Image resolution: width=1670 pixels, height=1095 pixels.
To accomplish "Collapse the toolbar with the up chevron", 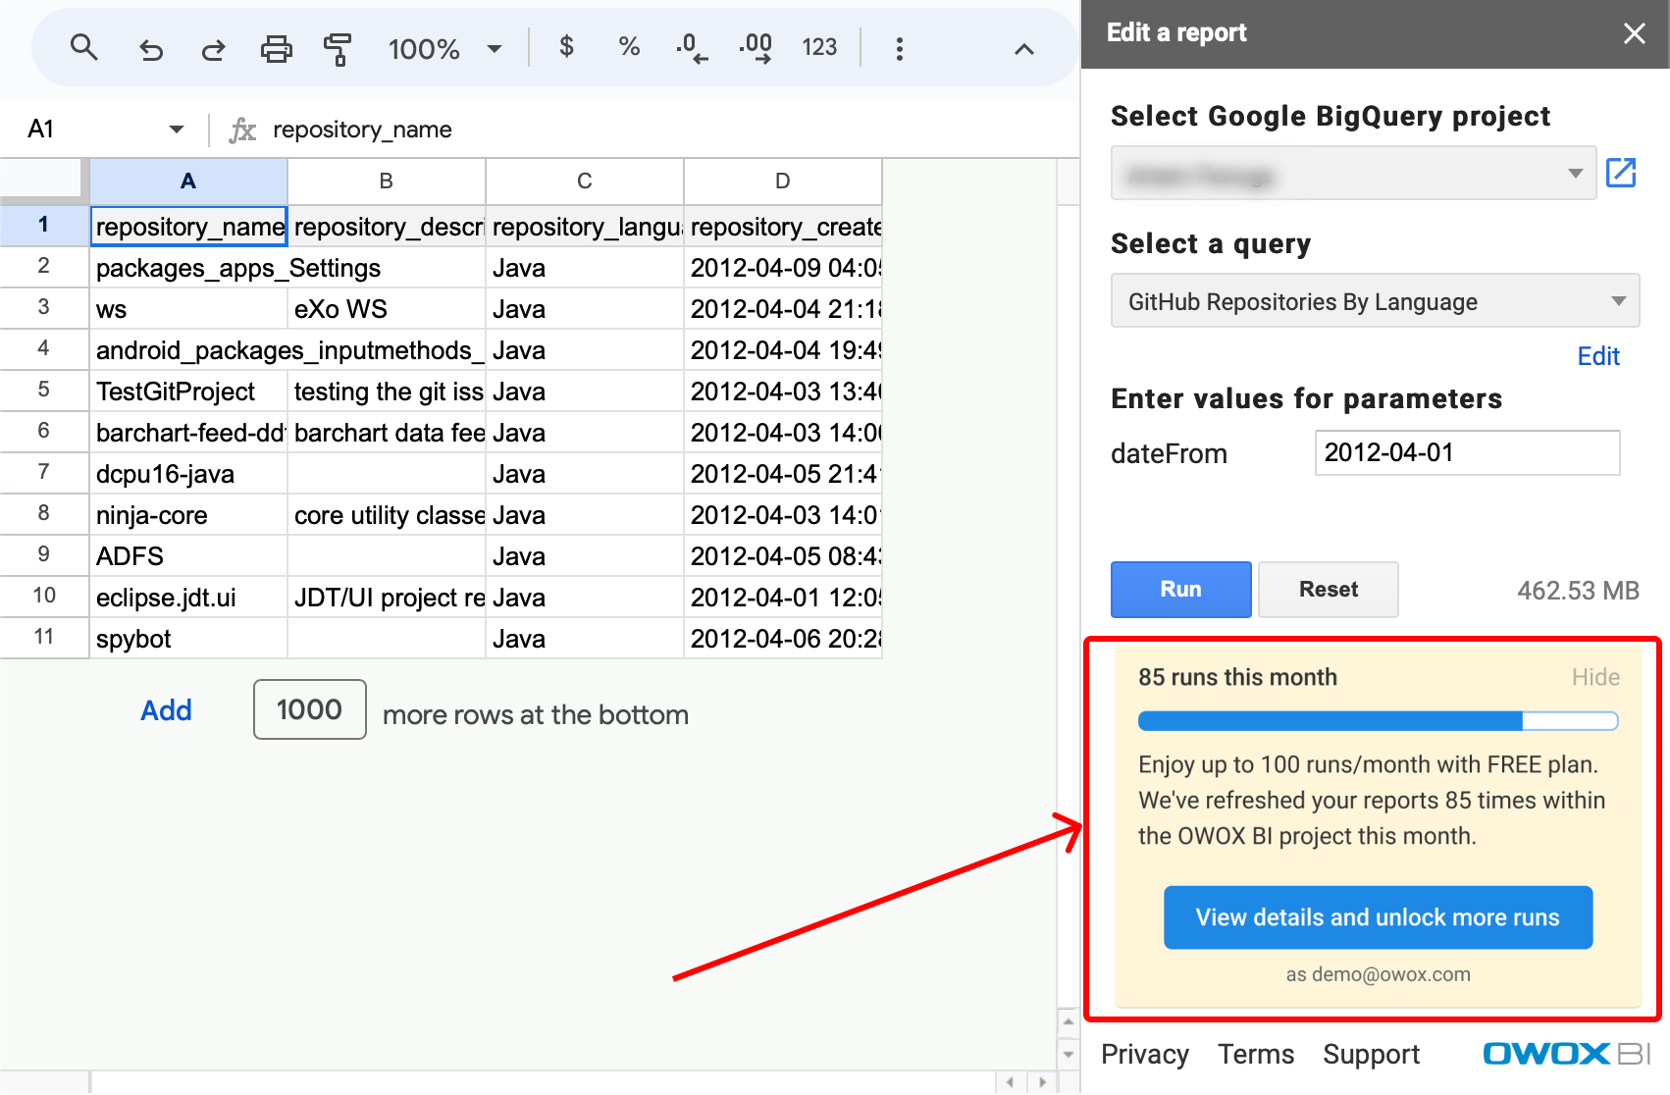I will 1023,49.
